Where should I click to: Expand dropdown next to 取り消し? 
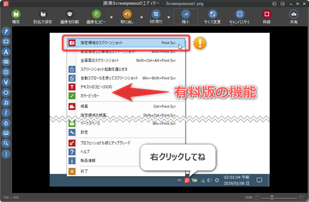click(x=141, y=17)
